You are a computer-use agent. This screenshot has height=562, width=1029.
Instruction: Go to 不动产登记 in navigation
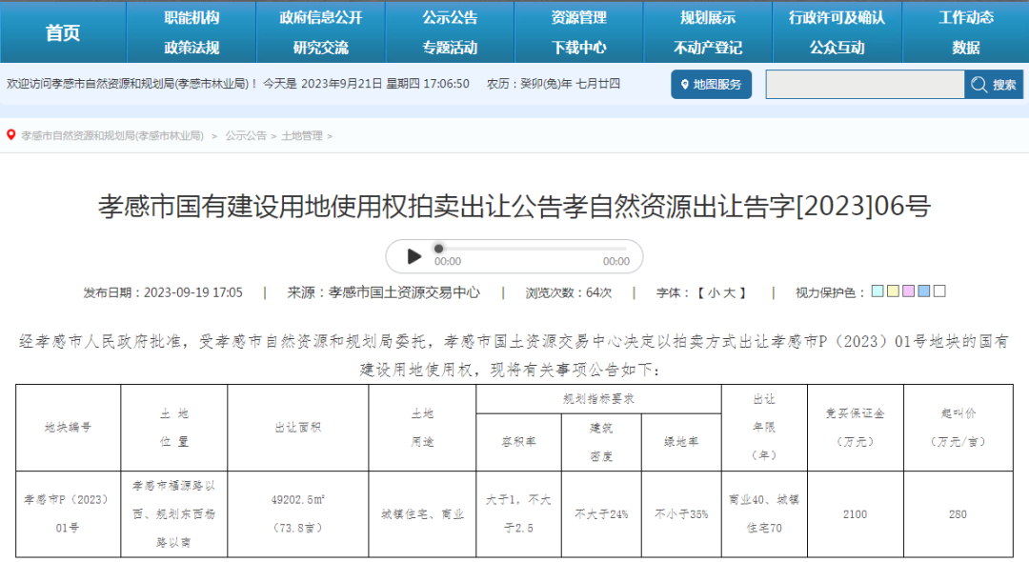[x=707, y=48]
